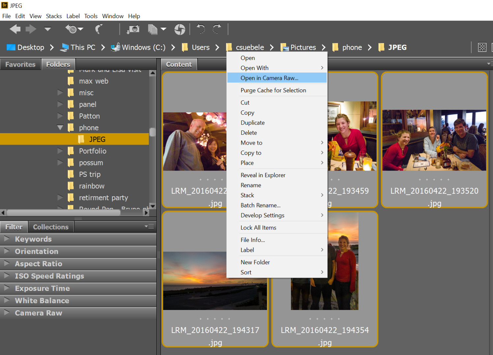Open the Develop Settings submenu
Viewport: 493px width, 355px height.
click(277, 215)
